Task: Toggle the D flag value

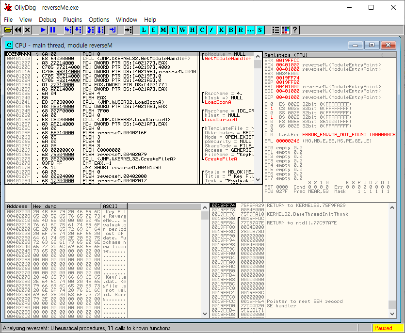Action: tap(272, 130)
